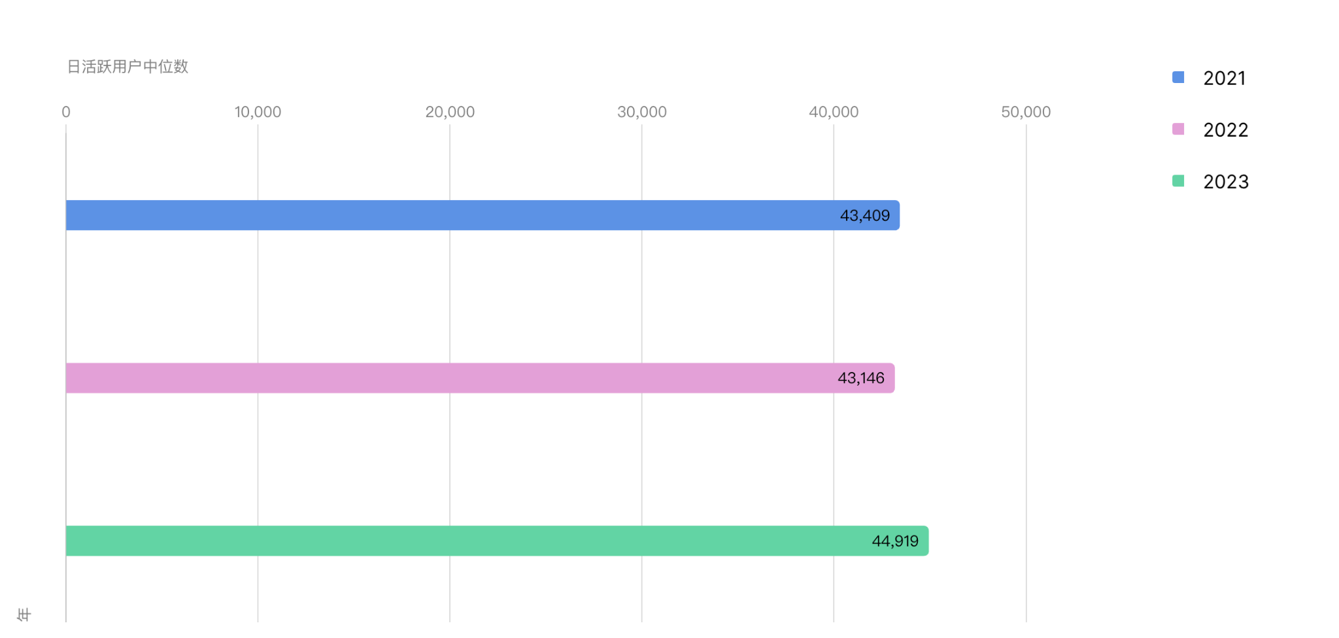
Task: Select the 43,146 data label
Action: pos(860,378)
